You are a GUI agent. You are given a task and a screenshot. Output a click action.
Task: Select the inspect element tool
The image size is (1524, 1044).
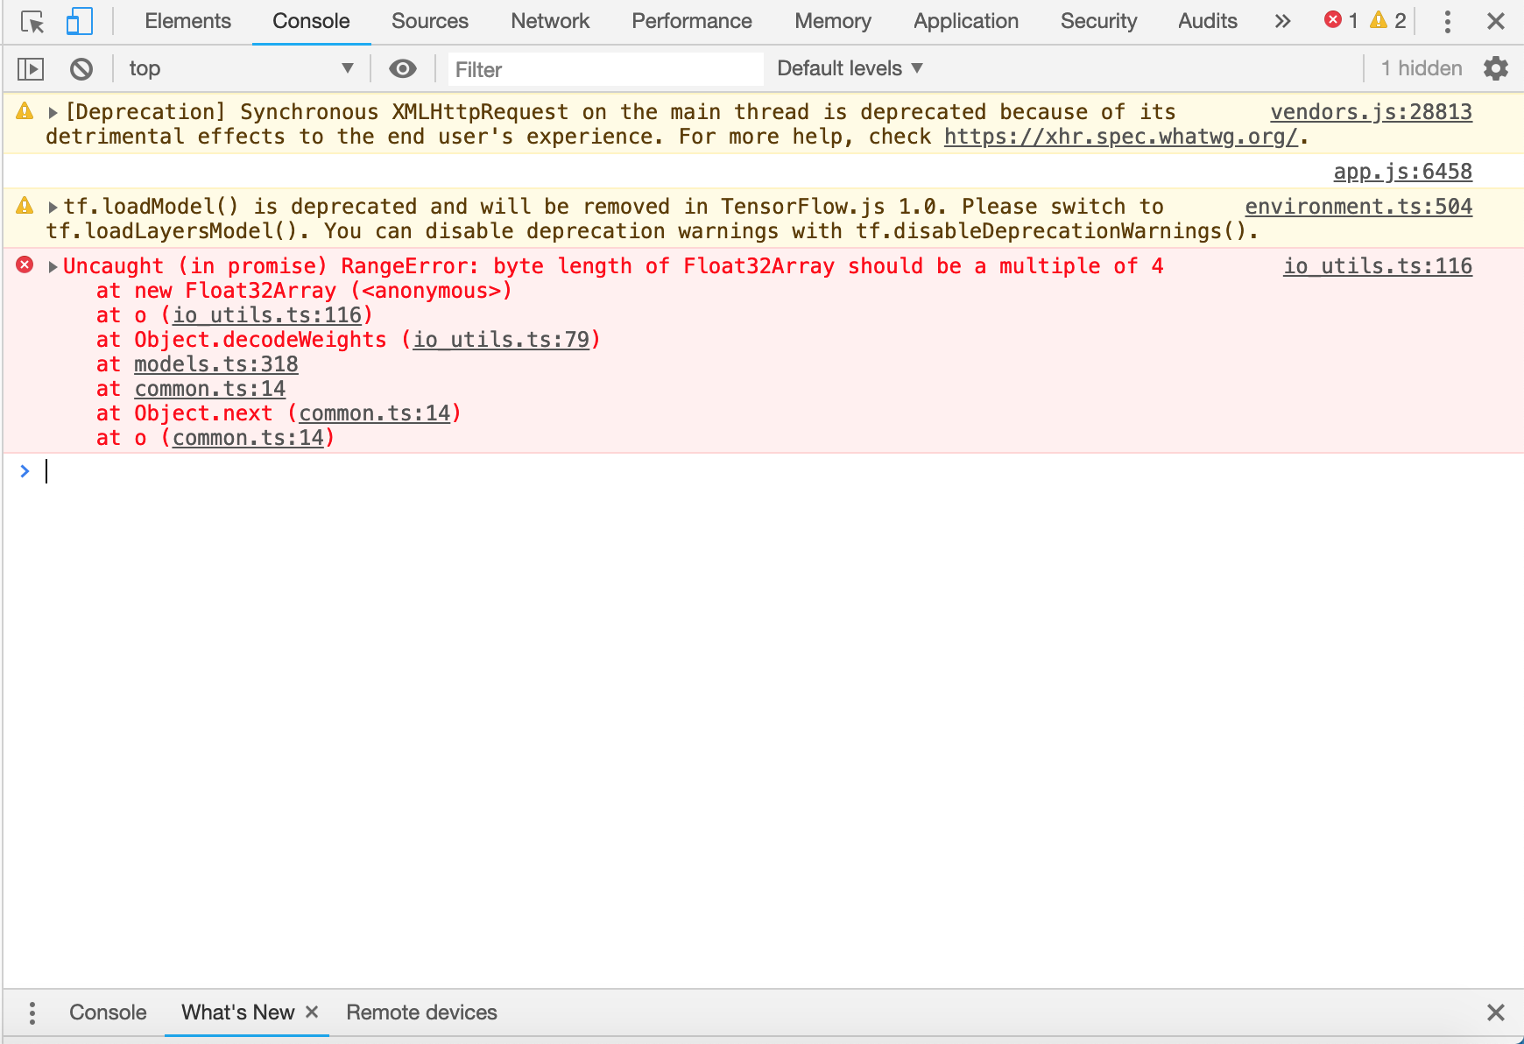tap(32, 20)
